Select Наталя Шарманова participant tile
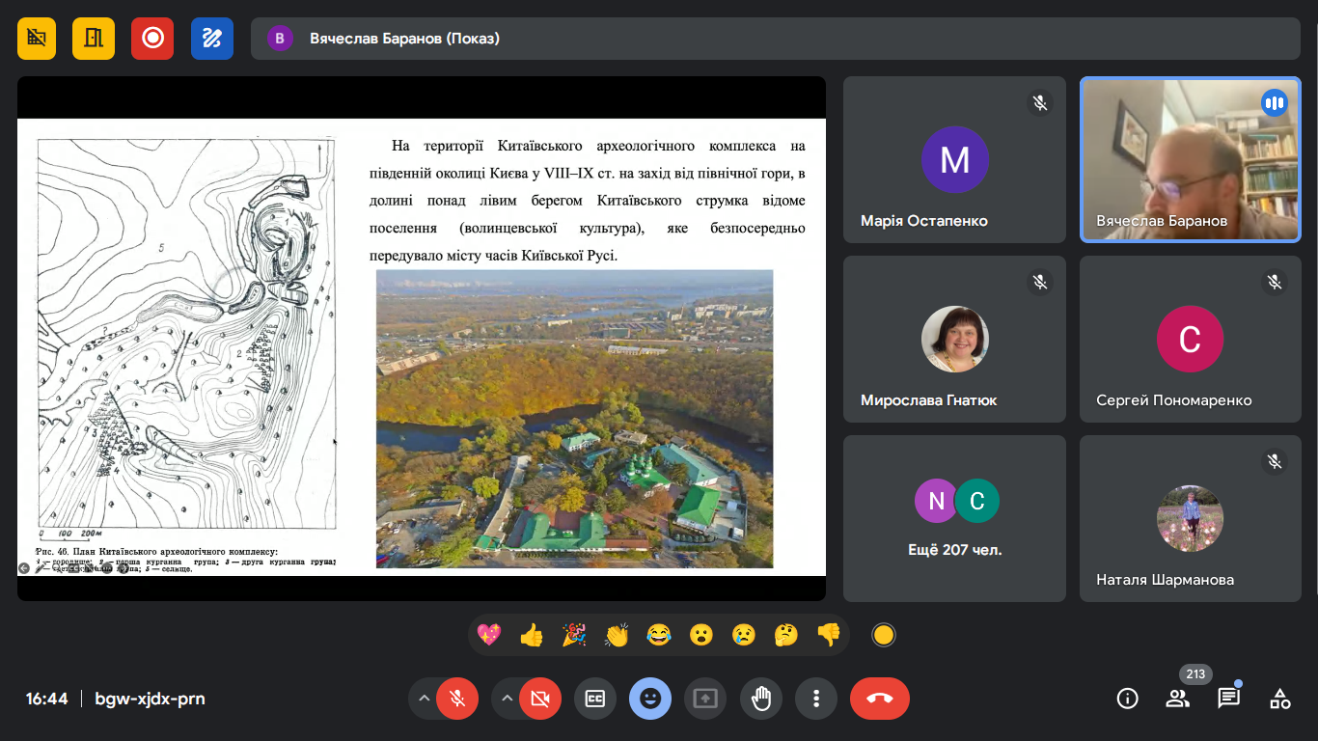The height and width of the screenshot is (741, 1318). point(1191,518)
